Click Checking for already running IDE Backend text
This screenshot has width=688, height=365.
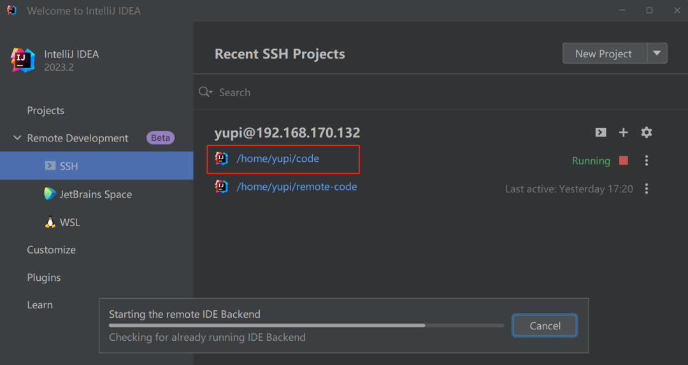point(207,338)
